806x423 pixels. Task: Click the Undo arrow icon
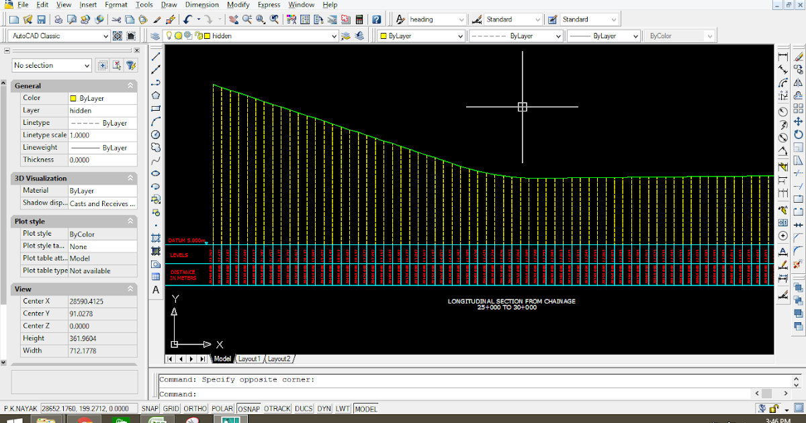pyautogui.click(x=189, y=19)
